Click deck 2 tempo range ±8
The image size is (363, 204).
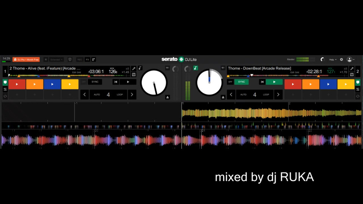345,69
